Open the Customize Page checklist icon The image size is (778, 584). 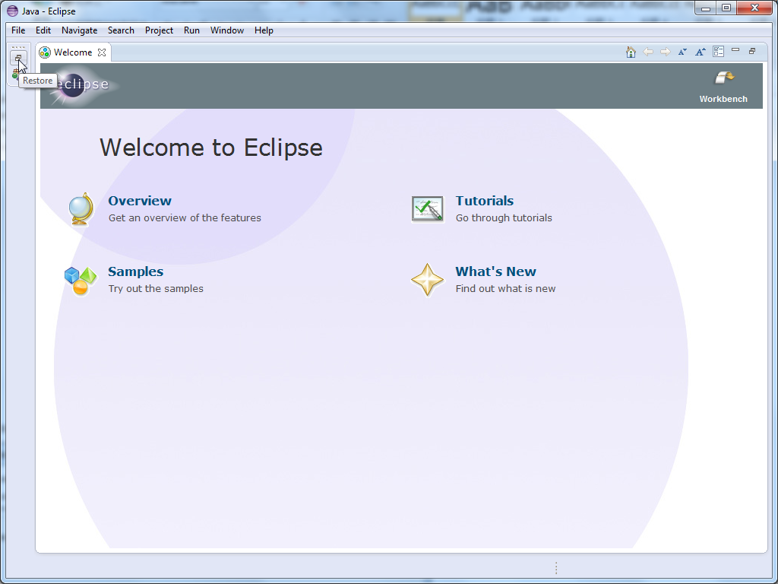coord(718,52)
